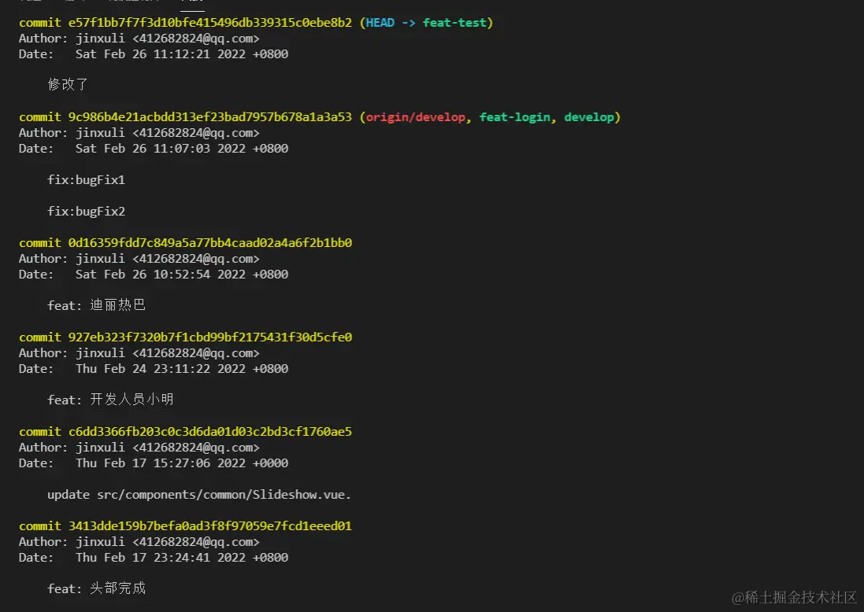Click the Slideshow.vue update commit message
Screen dimensions: 864x612
pyautogui.click(x=198, y=495)
